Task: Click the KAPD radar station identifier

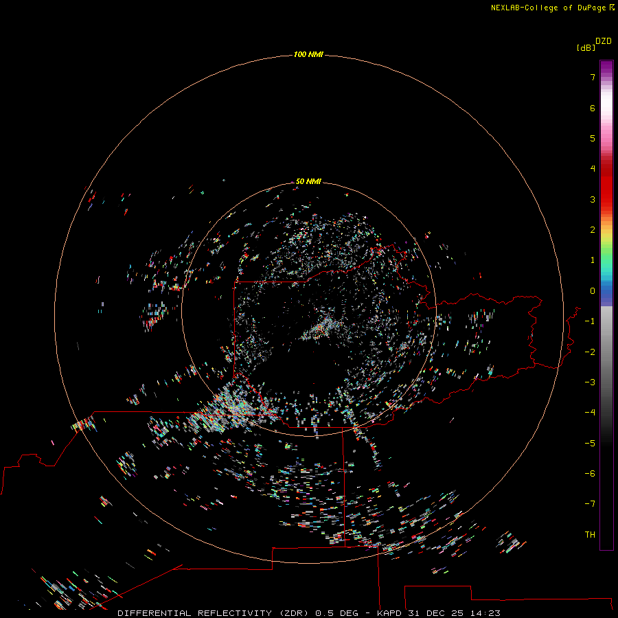Action: pyautogui.click(x=389, y=613)
